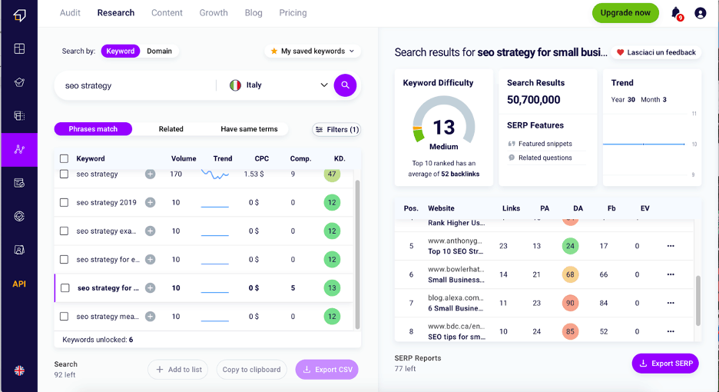Open the Filters (1) panel

click(336, 130)
